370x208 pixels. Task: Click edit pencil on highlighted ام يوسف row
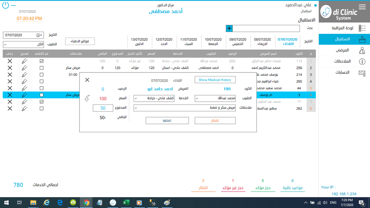[x=24, y=95]
